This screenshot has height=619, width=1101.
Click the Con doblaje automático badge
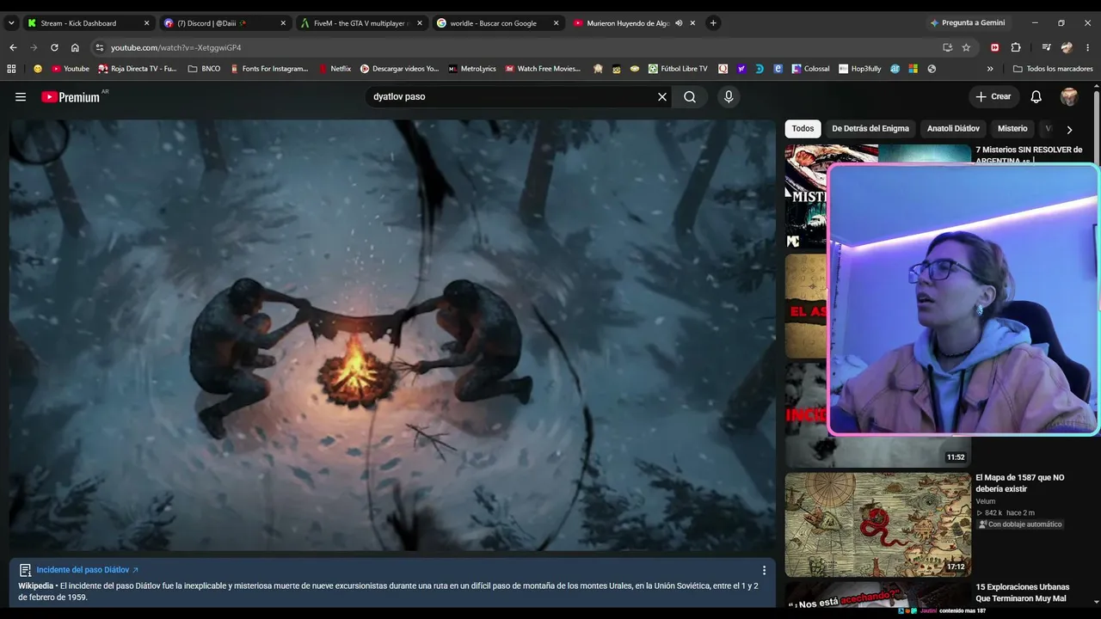[x=1020, y=524]
